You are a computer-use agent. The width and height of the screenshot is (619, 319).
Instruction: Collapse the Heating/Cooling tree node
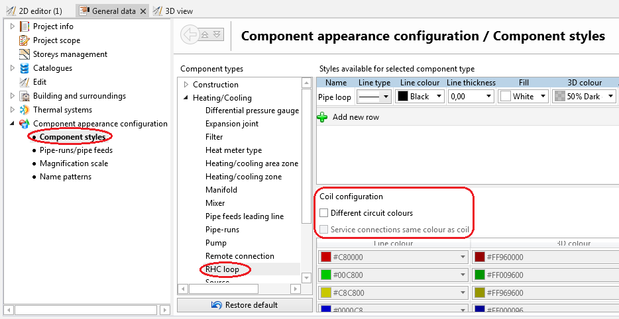point(186,98)
